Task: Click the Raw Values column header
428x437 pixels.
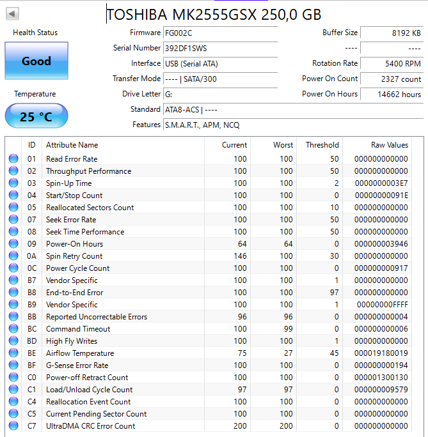Action: point(389,145)
